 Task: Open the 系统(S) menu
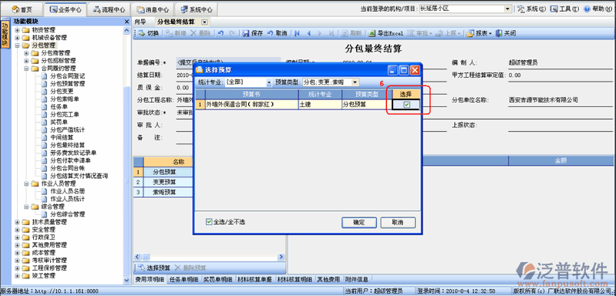point(531,8)
